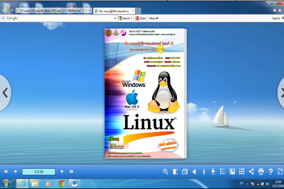The width and height of the screenshot is (284, 189).
Task: Toggle fullscreen mode in flipbook toolbar
Action: click(x=280, y=171)
